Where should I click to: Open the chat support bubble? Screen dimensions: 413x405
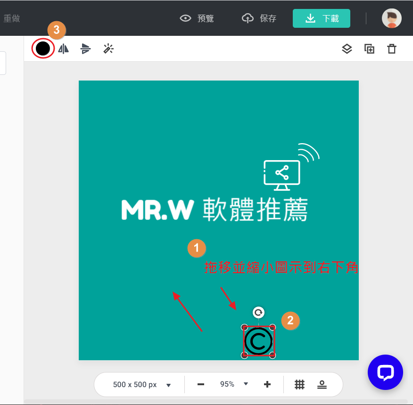coord(385,372)
